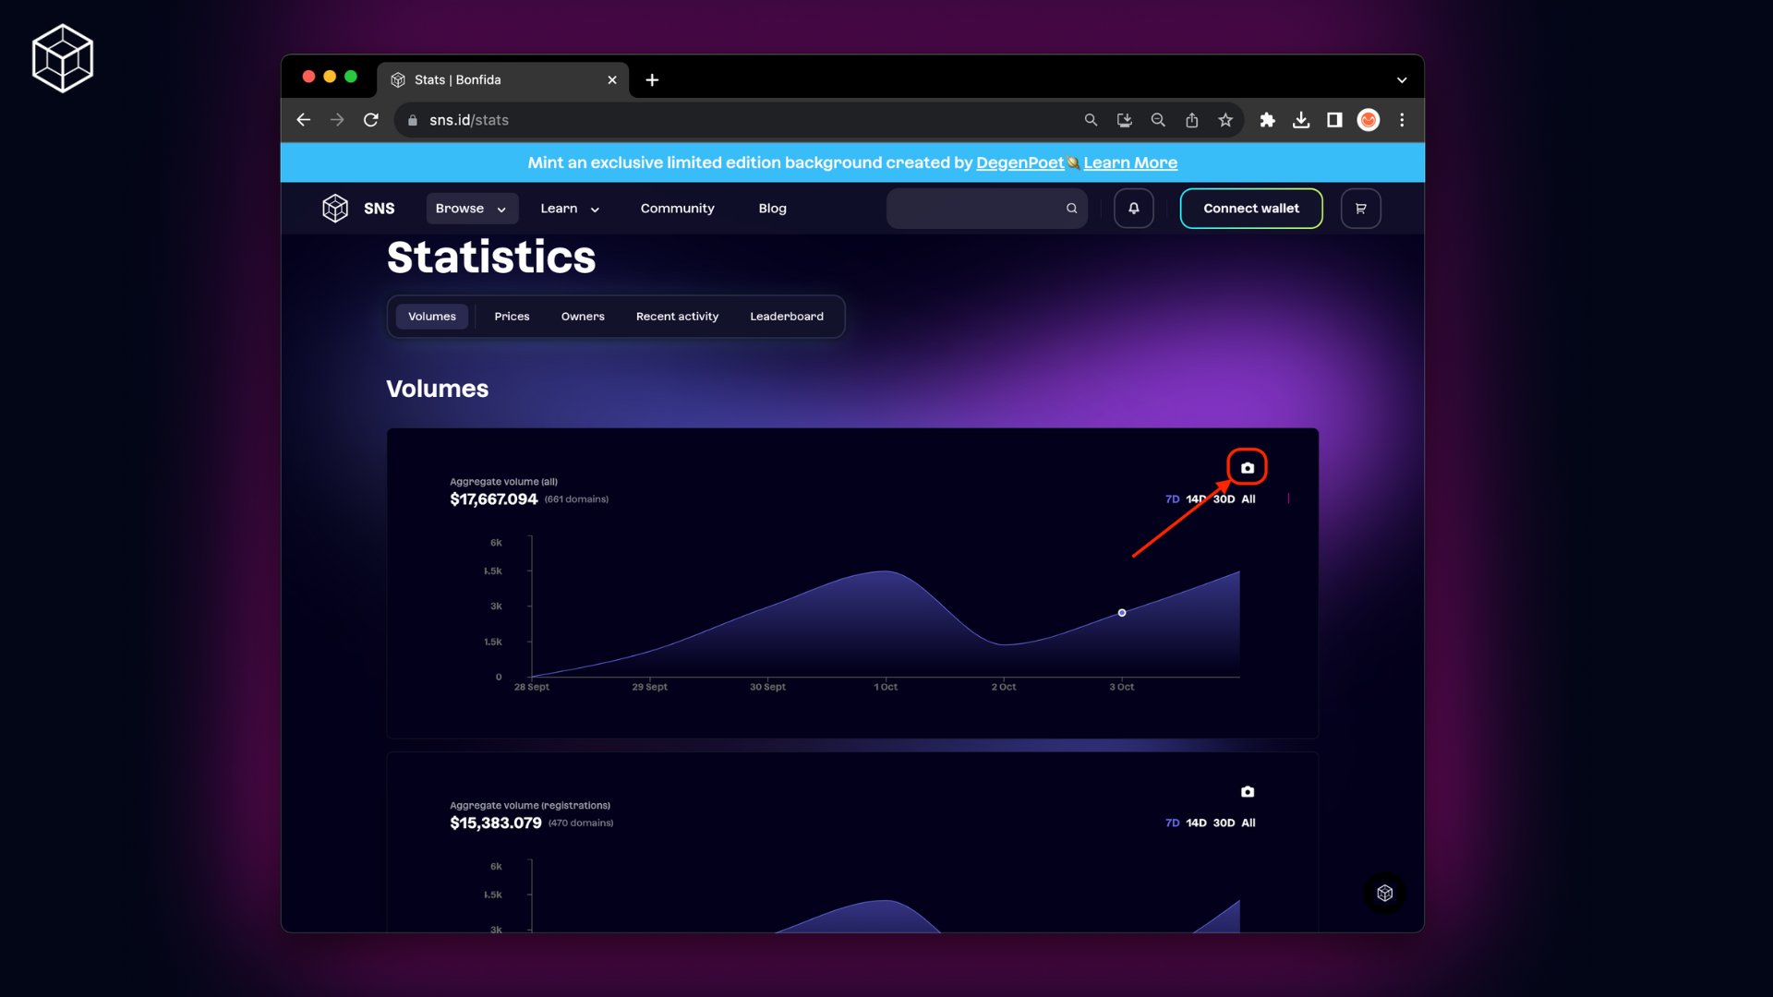Click the search magnifier in domain search

click(1072, 209)
